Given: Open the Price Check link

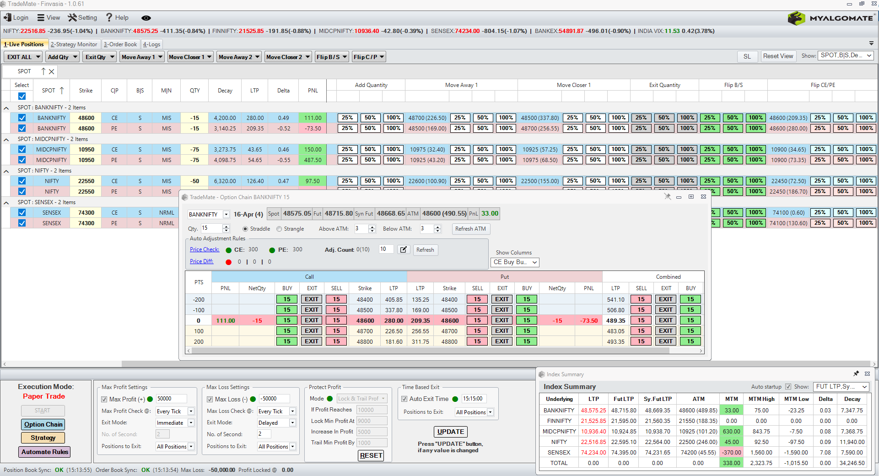Looking at the screenshot, I should 205,249.
